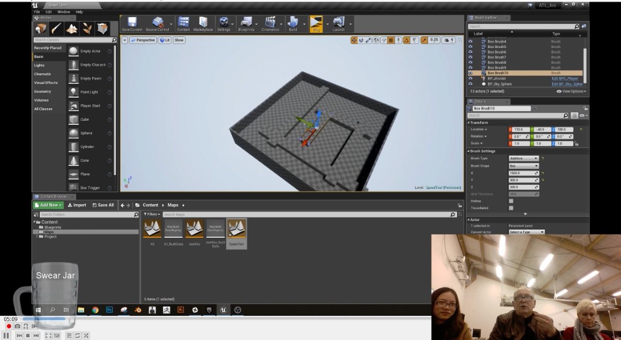This screenshot has height=340, width=621.
Task: Click the Save All button
Action: tap(103, 205)
